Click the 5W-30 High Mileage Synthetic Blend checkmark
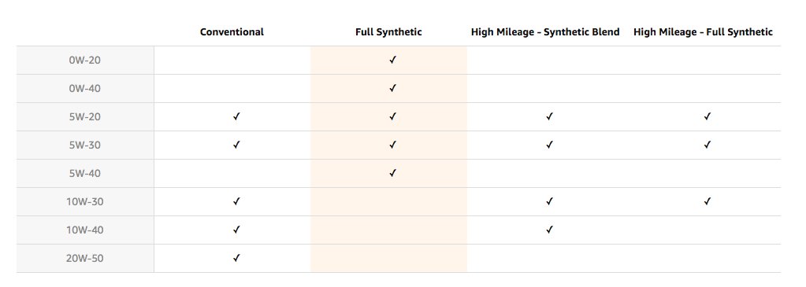The width and height of the screenshot is (806, 287). (549, 145)
